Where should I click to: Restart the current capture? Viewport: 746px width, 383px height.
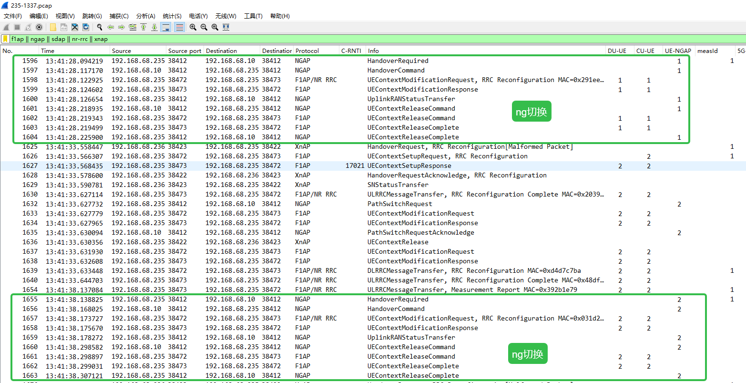coord(28,27)
